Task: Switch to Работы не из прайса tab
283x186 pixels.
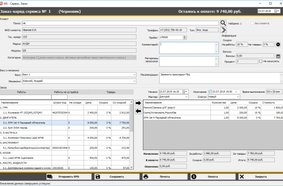Action: pyautogui.click(x=67, y=92)
